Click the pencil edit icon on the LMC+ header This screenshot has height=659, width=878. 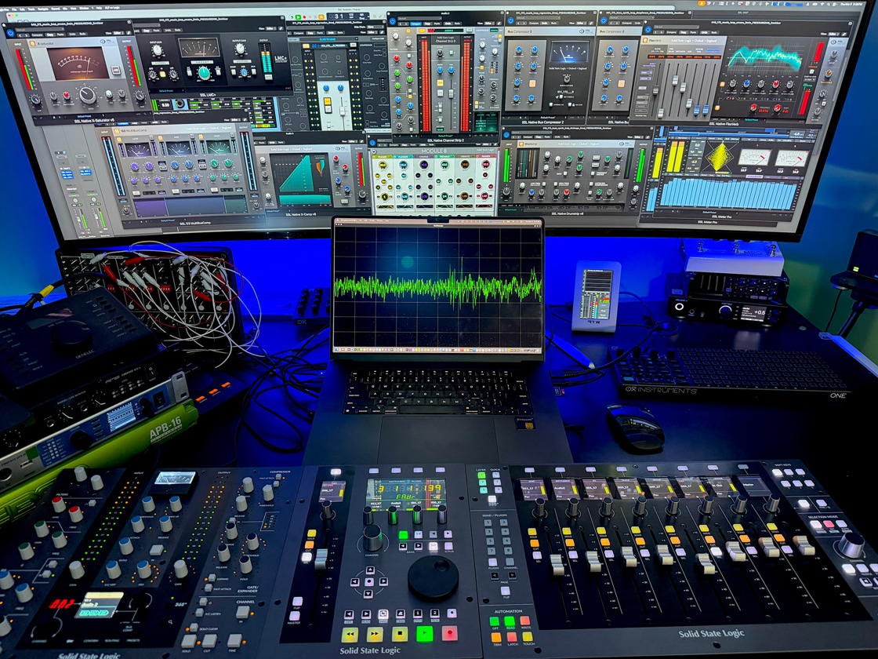pyautogui.click(x=281, y=28)
